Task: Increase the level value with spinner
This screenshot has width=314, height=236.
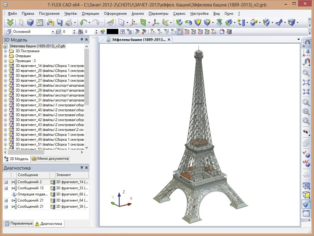Action: 74,30
